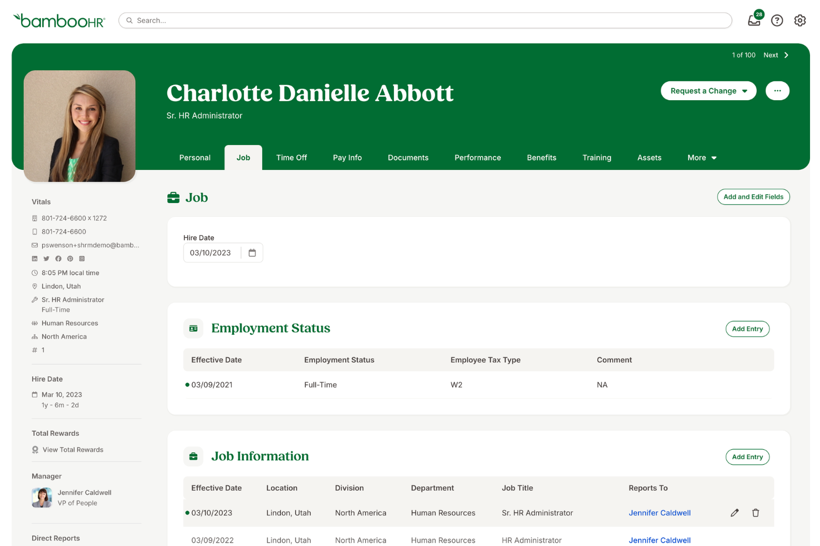Select the Instagram icon in the sidebar
Screen dimensions: 820x546
tap(81, 258)
